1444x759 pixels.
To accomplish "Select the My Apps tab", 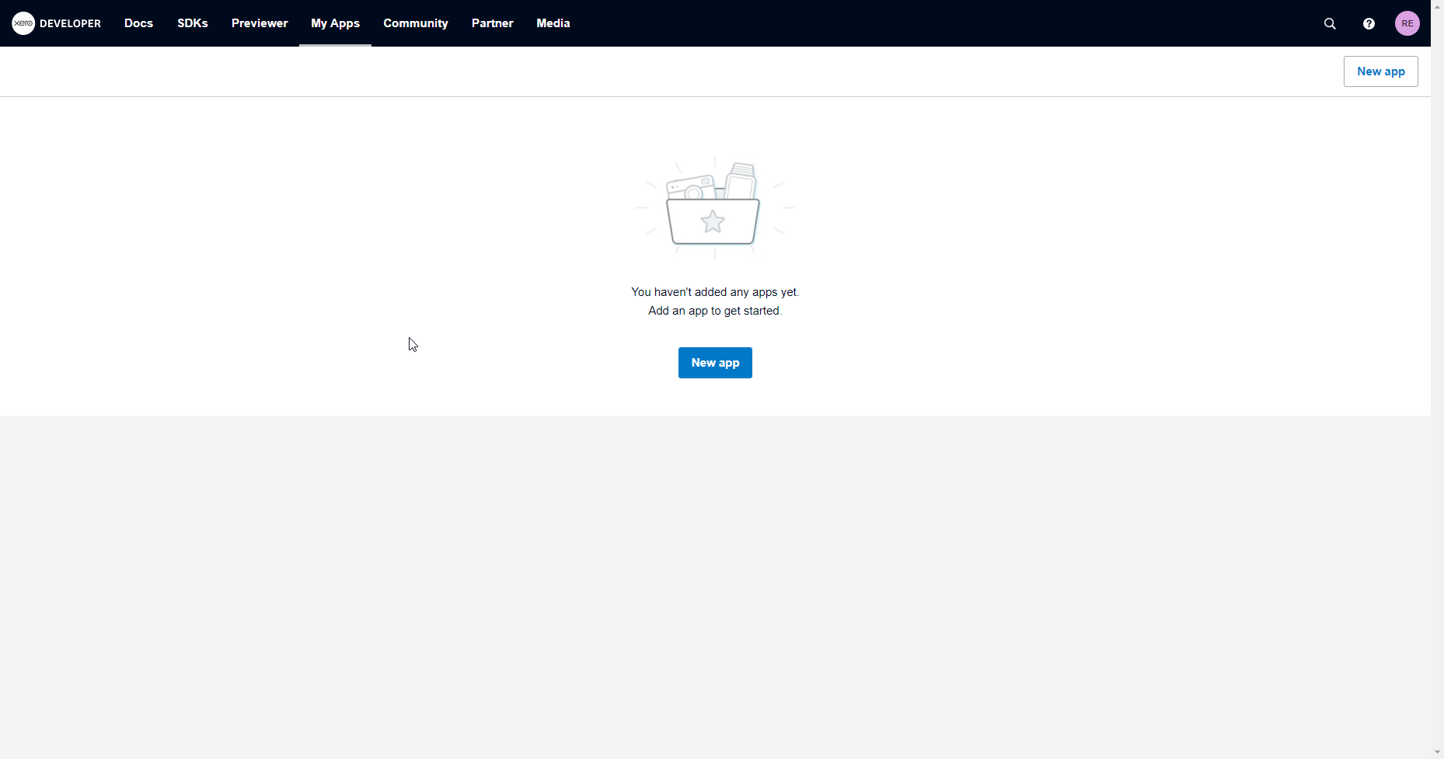I will pos(335,23).
